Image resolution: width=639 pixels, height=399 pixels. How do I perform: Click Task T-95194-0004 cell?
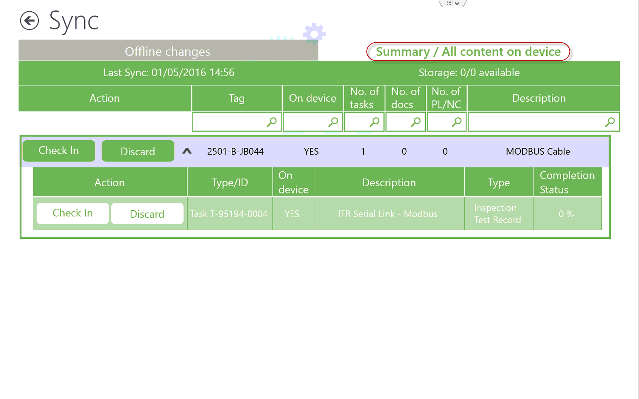[x=229, y=214]
